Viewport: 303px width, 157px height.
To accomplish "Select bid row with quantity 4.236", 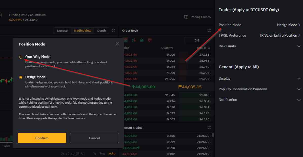I will coord(167,101).
